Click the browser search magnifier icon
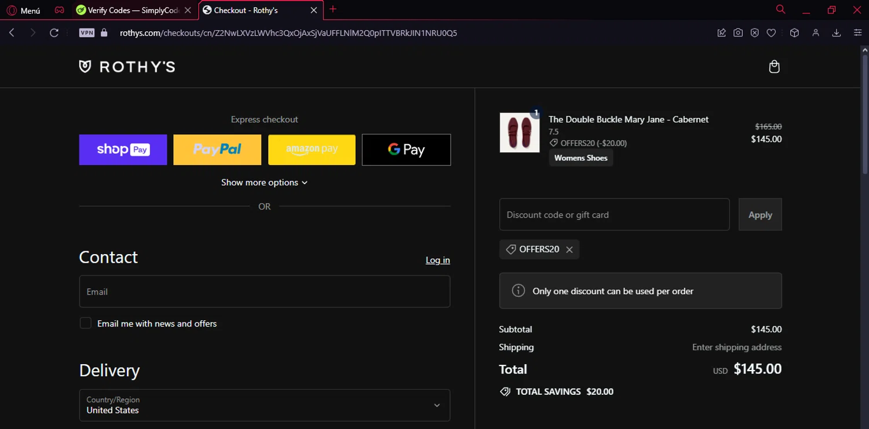 [780, 9]
